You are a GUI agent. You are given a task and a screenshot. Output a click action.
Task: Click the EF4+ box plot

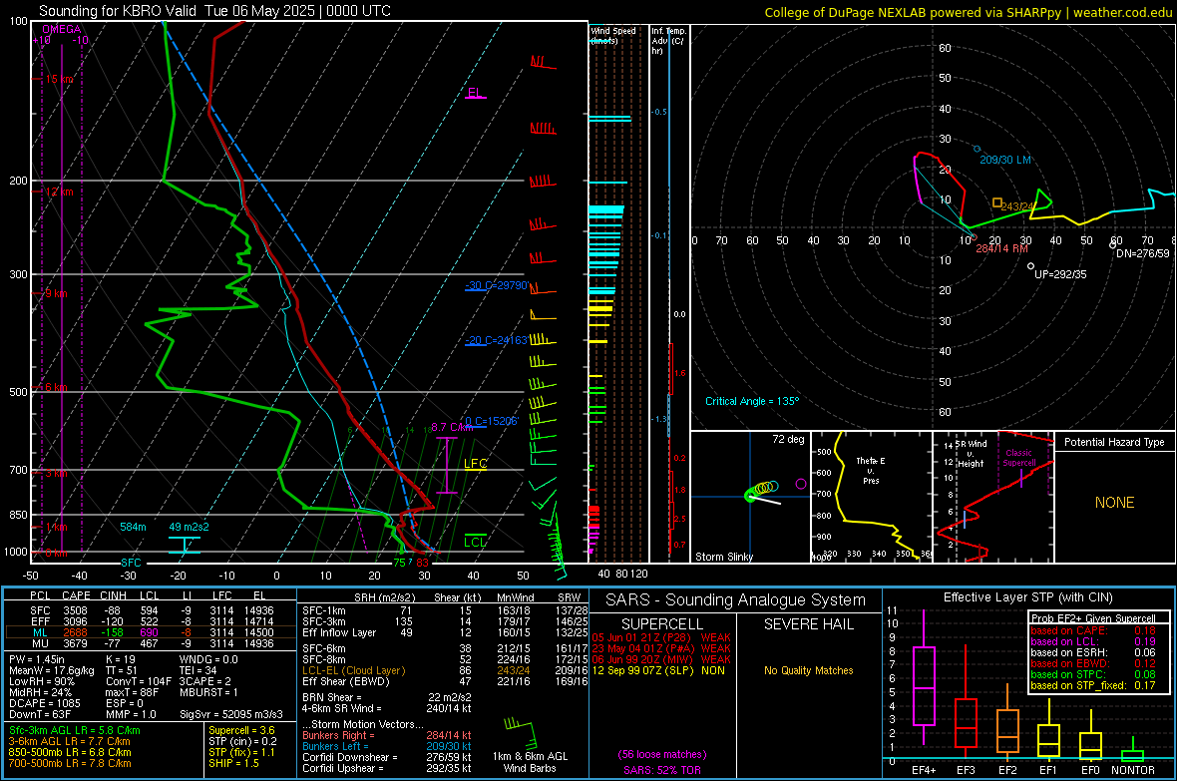click(924, 685)
